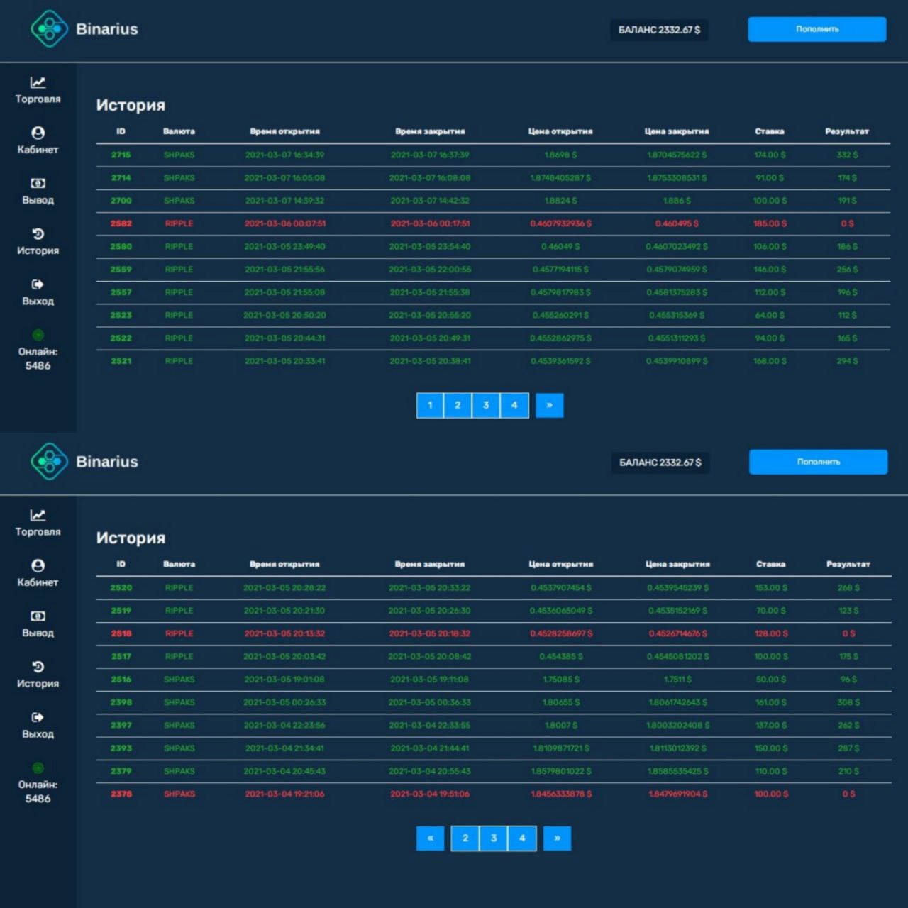Select trade ID 2393
The image size is (908, 908).
point(121,748)
